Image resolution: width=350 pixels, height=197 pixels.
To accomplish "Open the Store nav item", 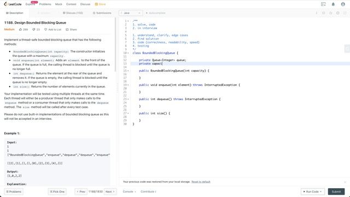I will coord(100,4).
